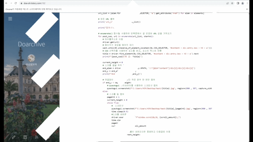
Task: Click the 'wait.until(EC.presence_of_element_located' line
Action: pos(157,48)
